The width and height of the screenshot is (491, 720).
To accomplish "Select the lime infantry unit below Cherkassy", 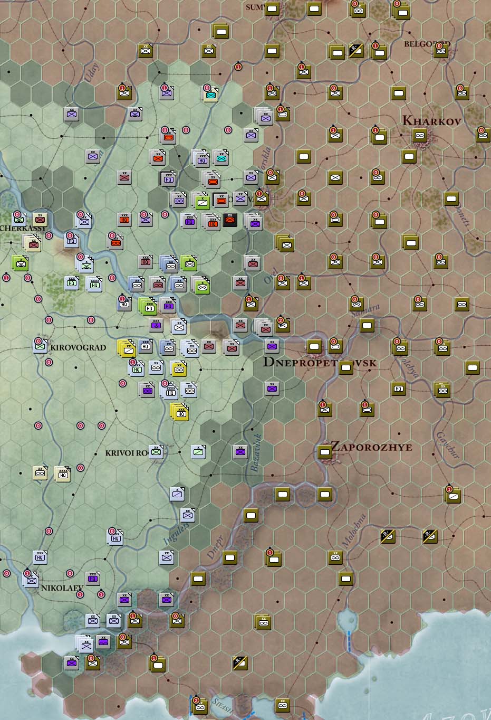I will [20, 262].
